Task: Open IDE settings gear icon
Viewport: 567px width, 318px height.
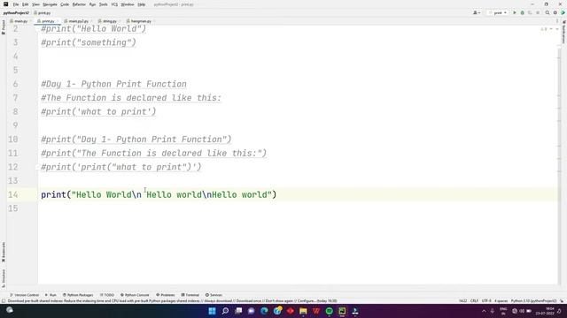Action: click(x=555, y=12)
